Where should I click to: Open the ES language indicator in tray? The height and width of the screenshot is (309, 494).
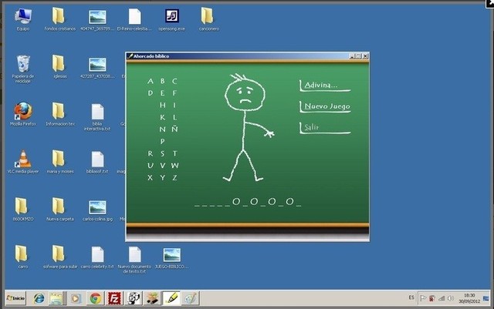click(411, 297)
